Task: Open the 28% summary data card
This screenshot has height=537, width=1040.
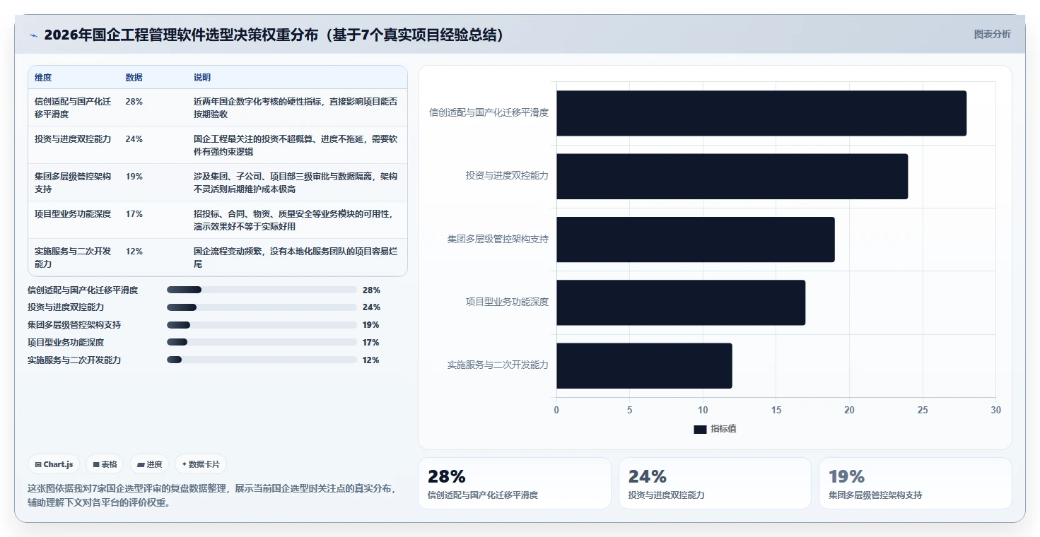Action: [514, 483]
